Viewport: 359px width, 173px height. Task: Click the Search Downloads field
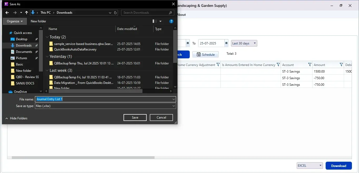145,13
